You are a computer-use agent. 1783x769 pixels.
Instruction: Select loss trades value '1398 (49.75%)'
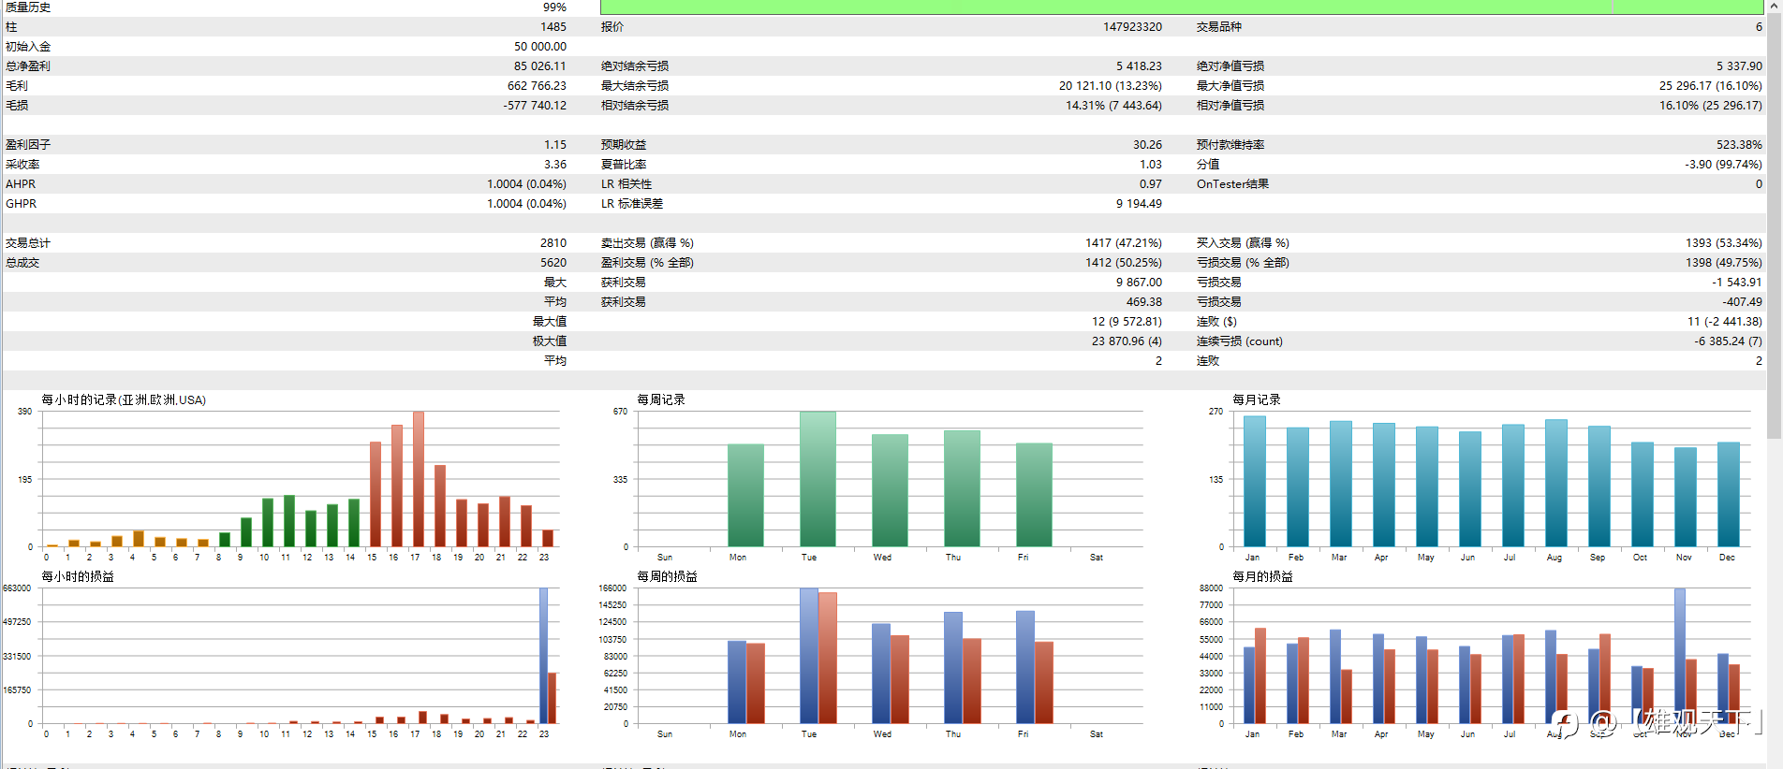[x=1724, y=262]
